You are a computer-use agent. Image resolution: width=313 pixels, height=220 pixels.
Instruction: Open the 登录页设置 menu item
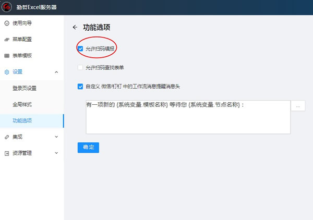(24, 88)
